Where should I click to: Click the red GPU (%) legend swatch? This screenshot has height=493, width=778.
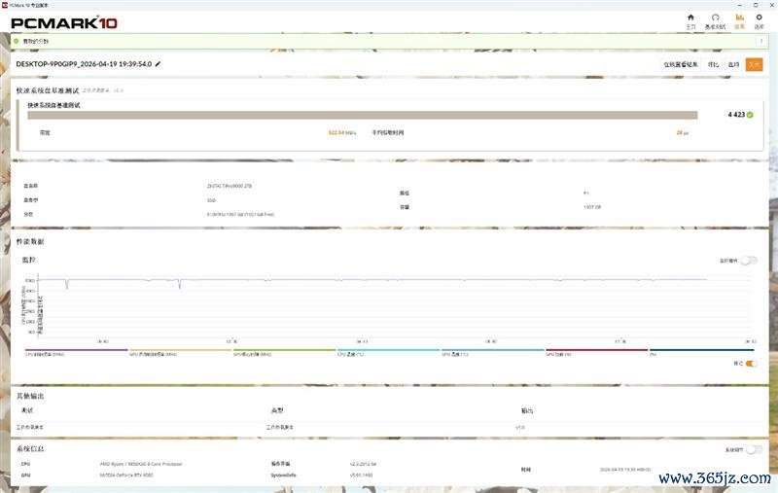tap(597, 350)
